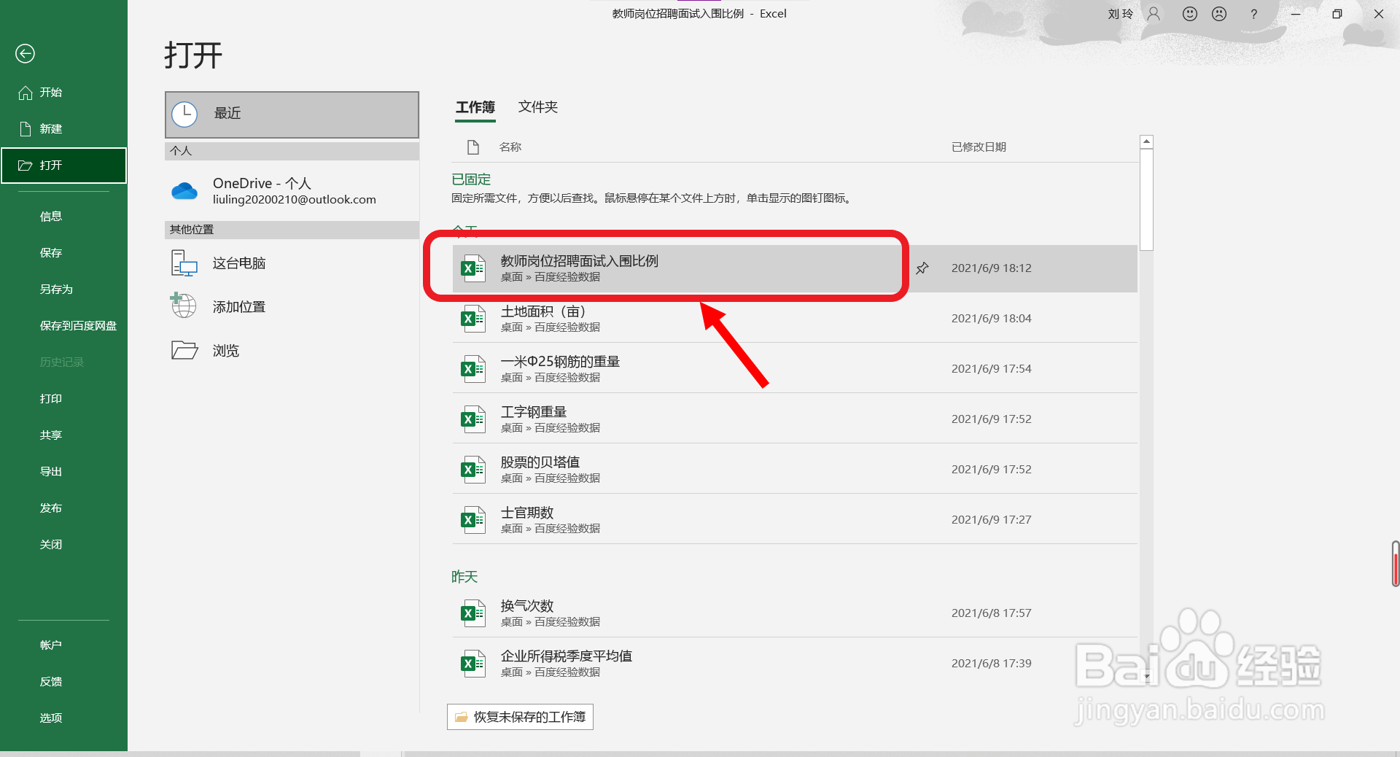Open 士官期数 workbook
The image size is (1400, 757).
click(795, 520)
